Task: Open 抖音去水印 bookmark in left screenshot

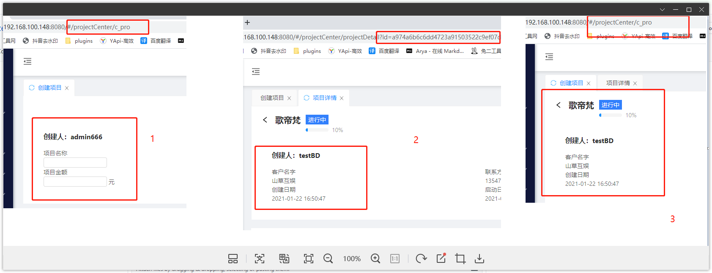Action: [40, 41]
